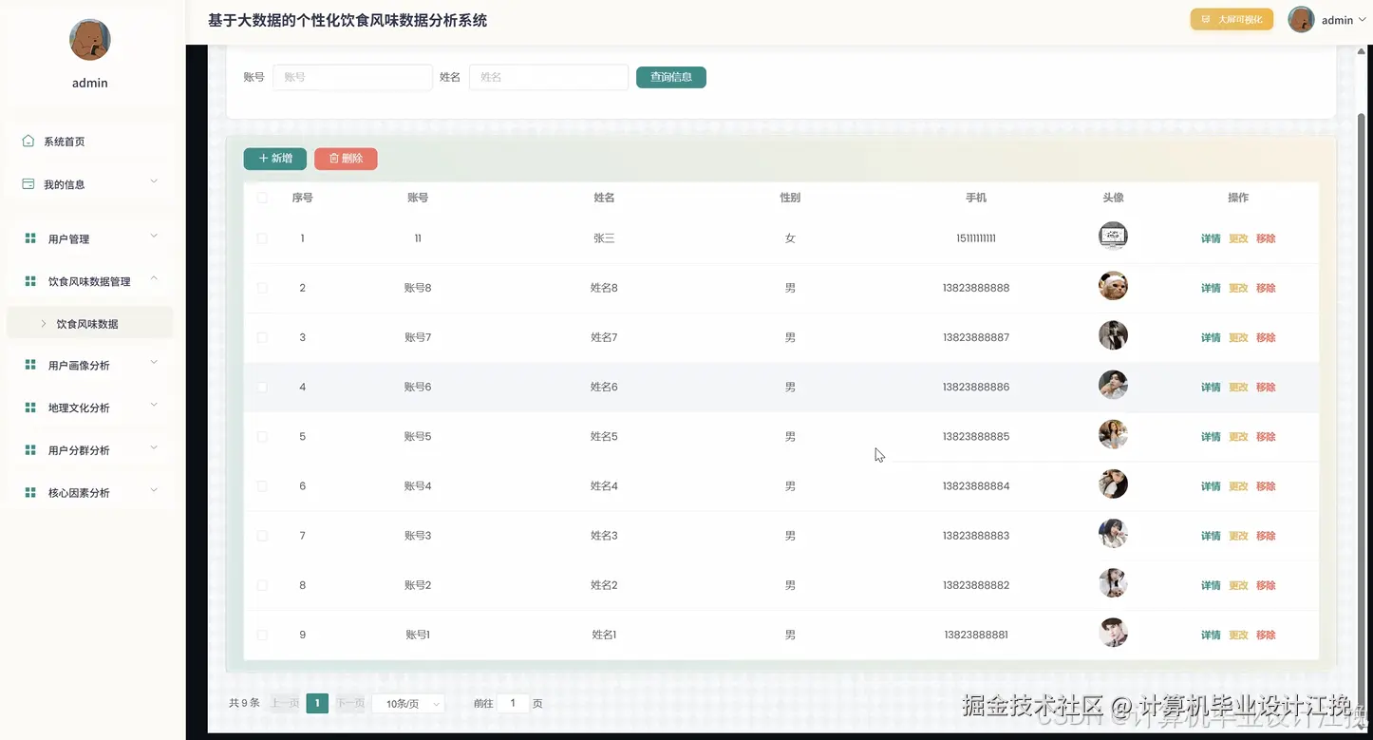Screen dimensions: 1373x740
Task: Expand the 用户分群分析 submenu chevron
Action: 154,447
